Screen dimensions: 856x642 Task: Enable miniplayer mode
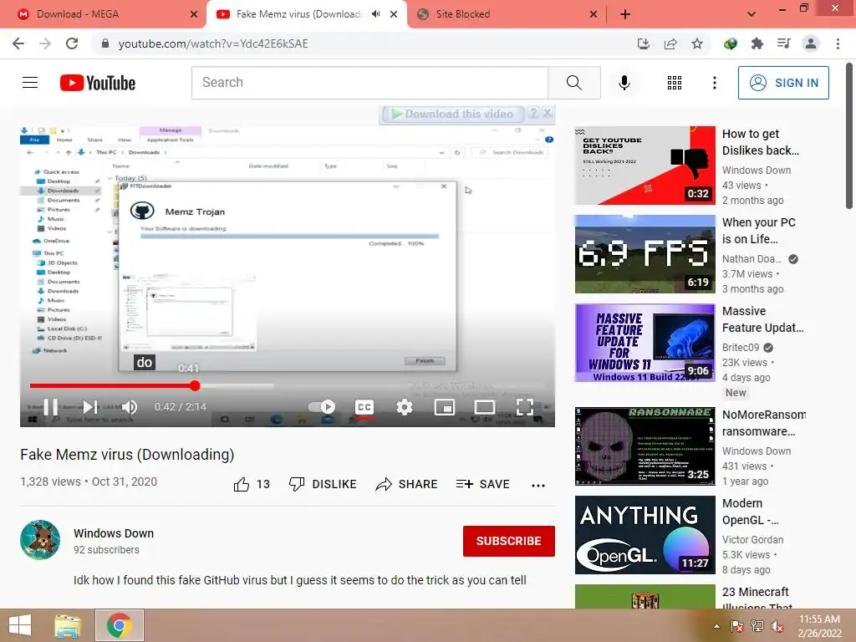point(445,407)
